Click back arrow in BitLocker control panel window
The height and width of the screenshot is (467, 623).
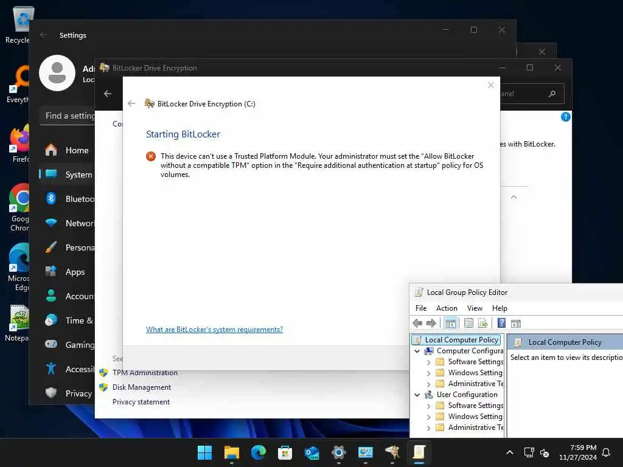coord(108,94)
